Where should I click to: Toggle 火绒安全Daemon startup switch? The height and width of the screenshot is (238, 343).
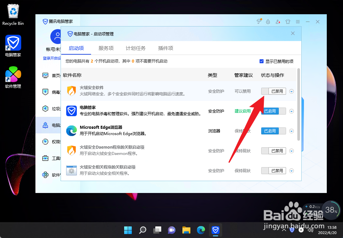[x=273, y=151]
